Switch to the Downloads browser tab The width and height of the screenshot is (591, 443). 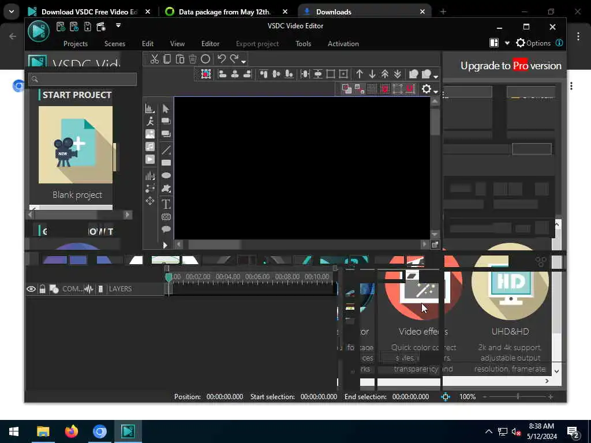(x=364, y=12)
